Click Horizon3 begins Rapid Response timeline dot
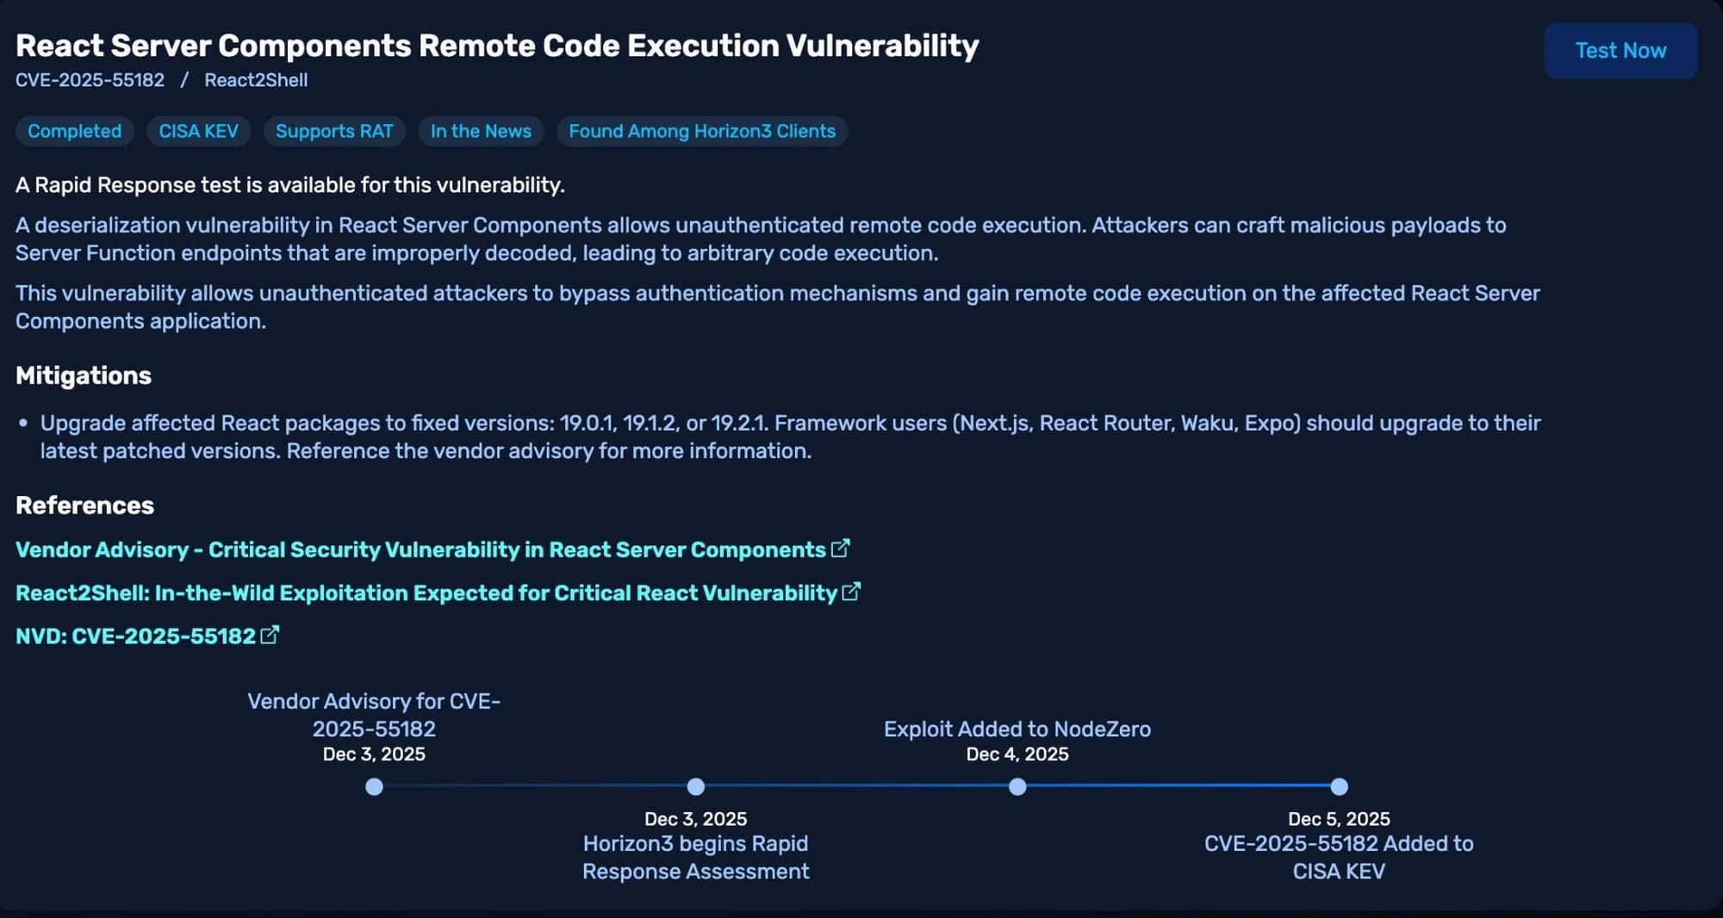 [696, 786]
